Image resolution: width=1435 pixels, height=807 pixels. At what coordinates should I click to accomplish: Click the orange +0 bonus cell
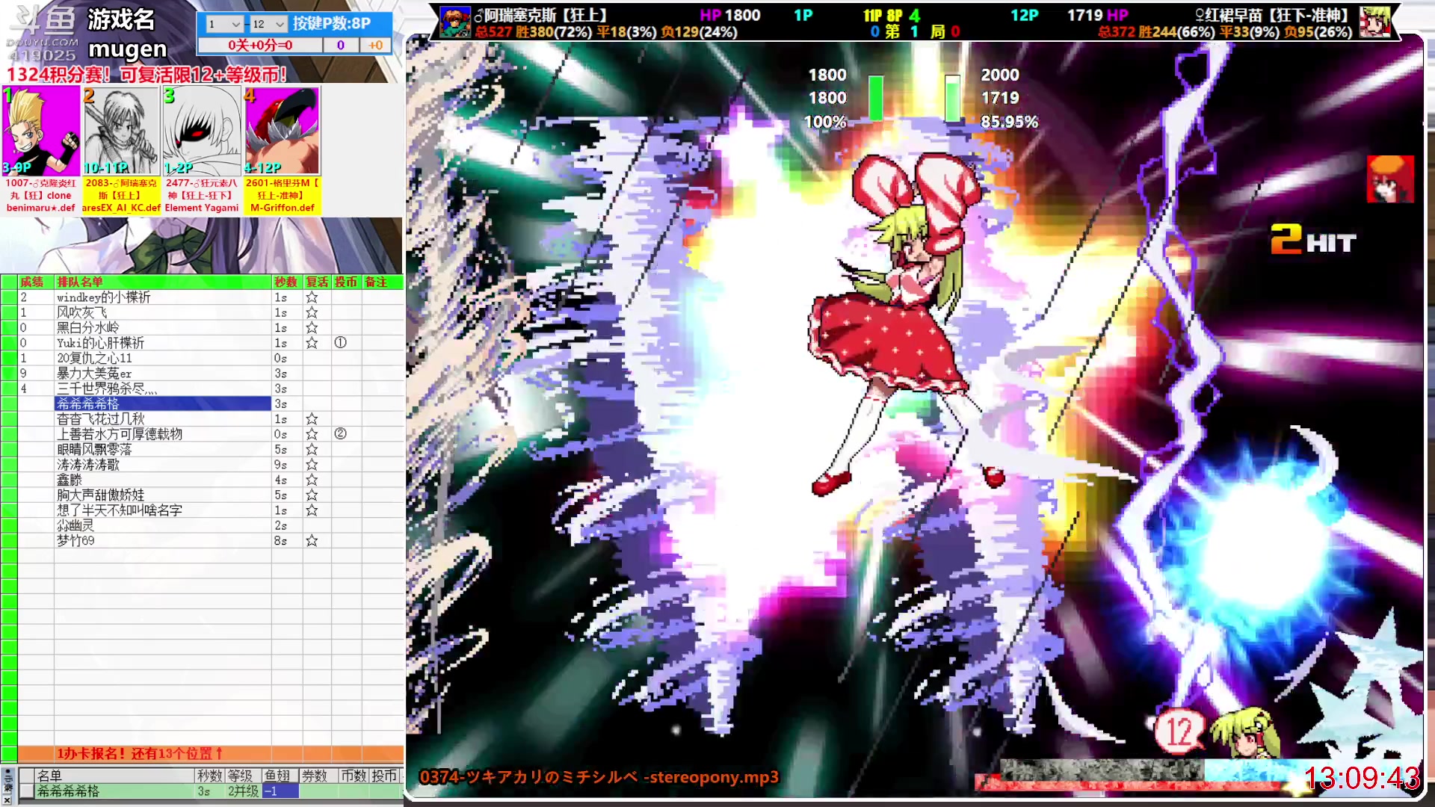(375, 46)
